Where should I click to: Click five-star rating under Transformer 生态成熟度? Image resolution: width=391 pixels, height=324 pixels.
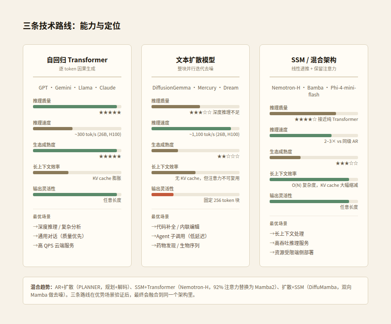click(x=110, y=156)
